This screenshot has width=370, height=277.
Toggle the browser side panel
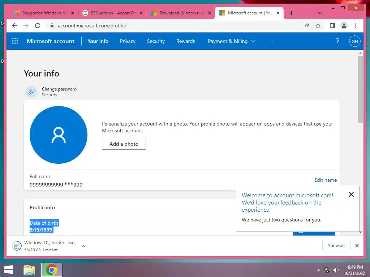click(332, 26)
